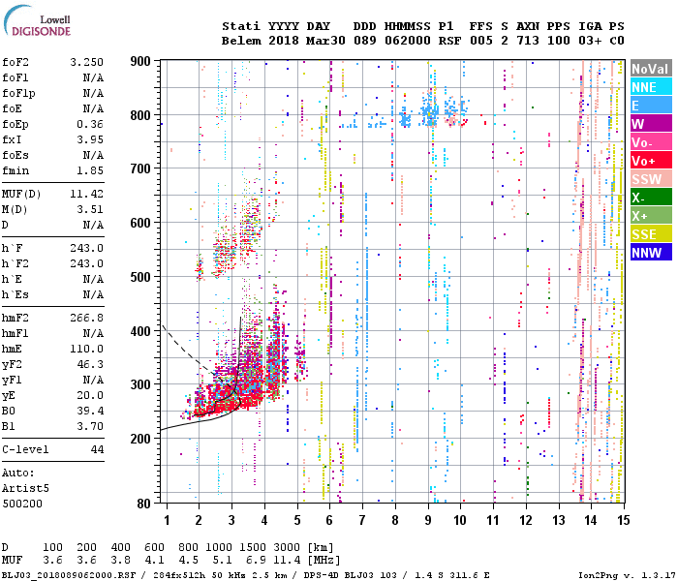Click the h`F2 value 243.0
The image size is (678, 581).
[87, 263]
